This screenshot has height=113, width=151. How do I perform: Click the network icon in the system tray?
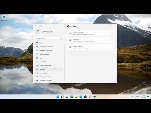(136, 97)
